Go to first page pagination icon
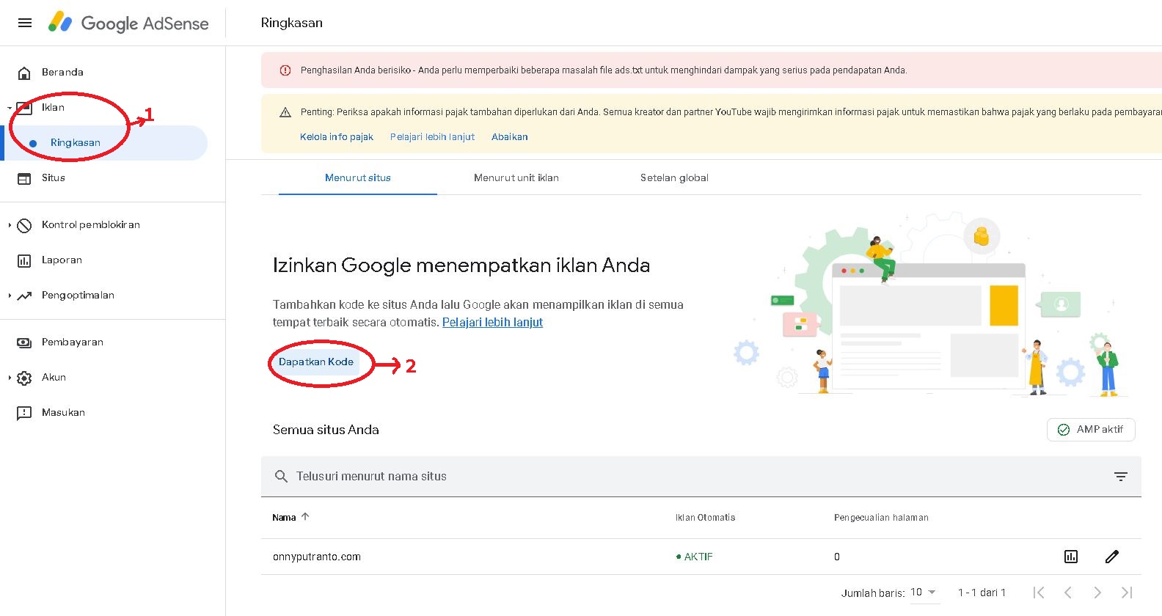1162x616 pixels. (x=1039, y=593)
